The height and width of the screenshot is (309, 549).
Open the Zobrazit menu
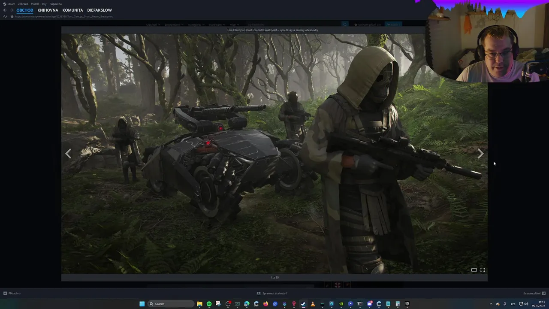click(23, 4)
